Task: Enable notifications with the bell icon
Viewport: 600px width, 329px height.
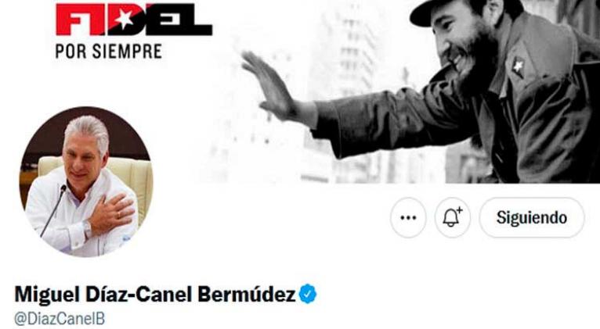Action: (x=452, y=217)
